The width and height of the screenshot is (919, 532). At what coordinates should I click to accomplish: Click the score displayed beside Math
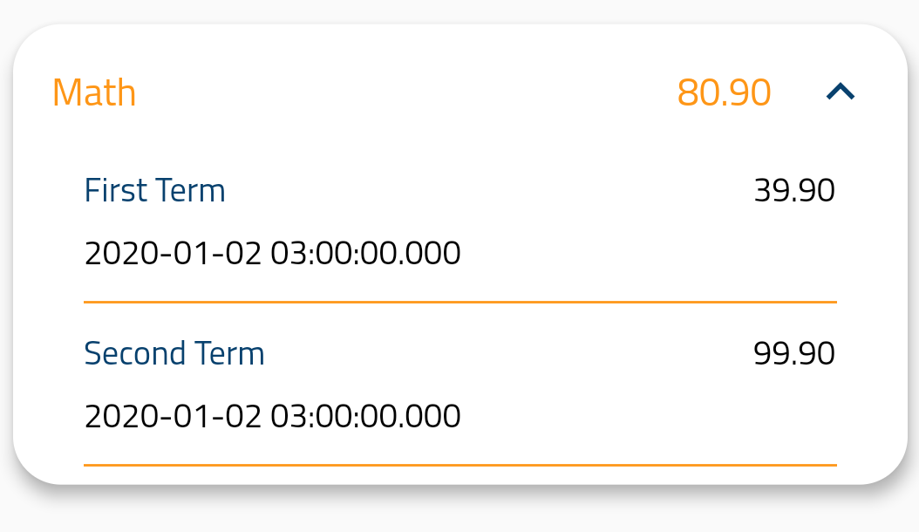[x=725, y=91]
